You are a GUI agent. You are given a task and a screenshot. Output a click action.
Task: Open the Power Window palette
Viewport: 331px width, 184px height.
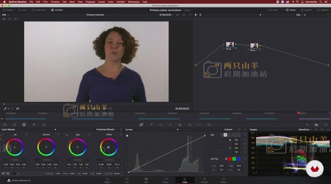[161, 125]
